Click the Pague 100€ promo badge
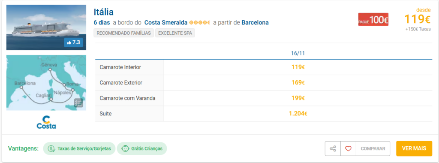The height and width of the screenshot is (163, 439). coord(373,19)
